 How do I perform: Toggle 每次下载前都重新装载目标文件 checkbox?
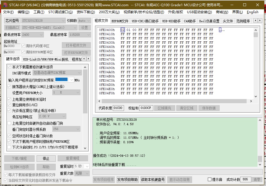6,175
